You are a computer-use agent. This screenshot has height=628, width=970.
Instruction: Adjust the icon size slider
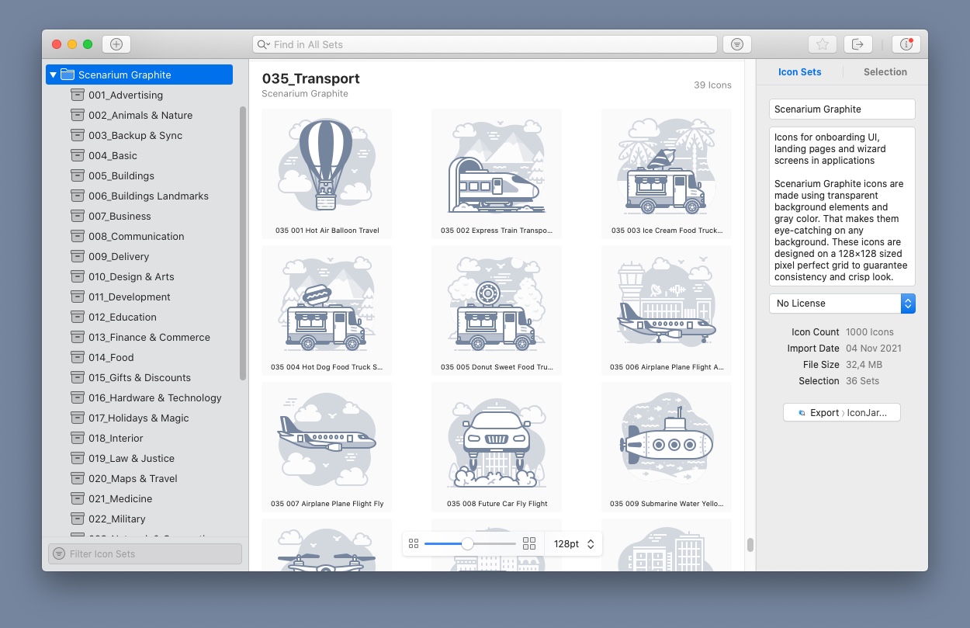467,543
